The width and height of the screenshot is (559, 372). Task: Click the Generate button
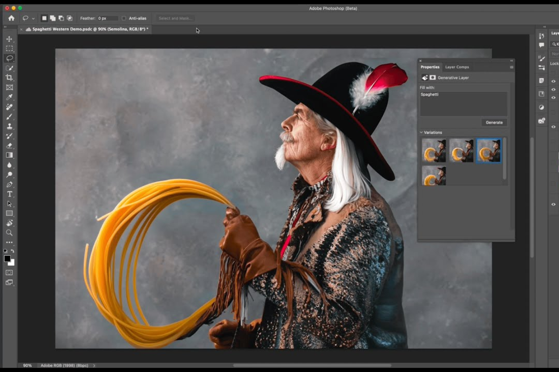click(494, 123)
